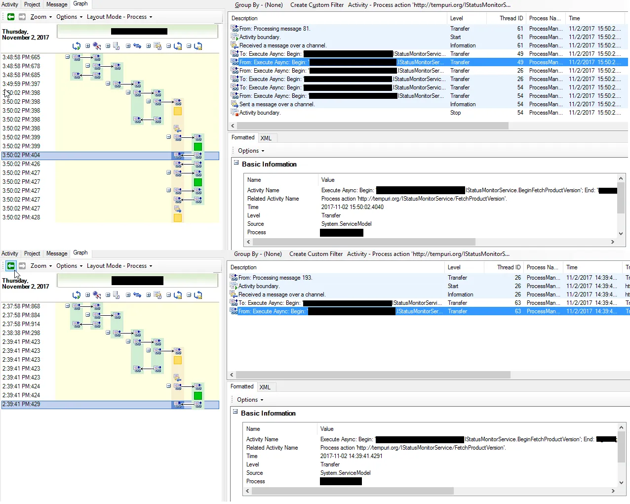
Task: Open the Zoom dropdown in the top window
Action: 41,17
